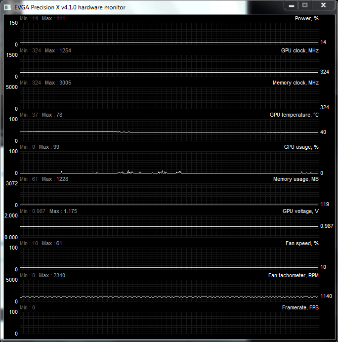The width and height of the screenshot is (338, 342).
Task: Maximize the hardware monitor window
Action: [305, 5]
